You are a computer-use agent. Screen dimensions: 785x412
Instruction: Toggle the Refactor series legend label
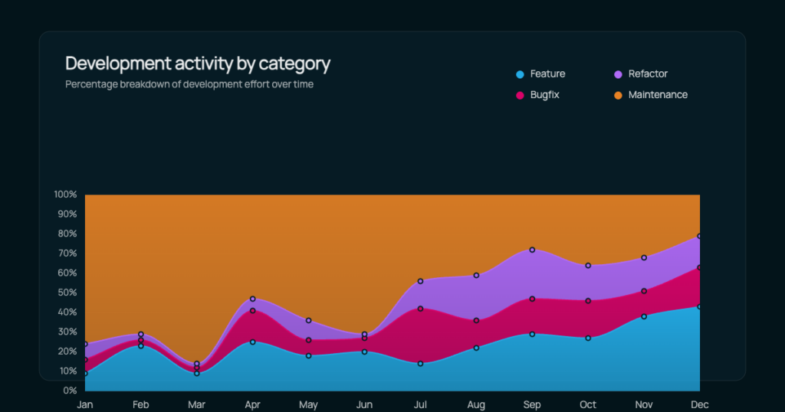coord(648,74)
